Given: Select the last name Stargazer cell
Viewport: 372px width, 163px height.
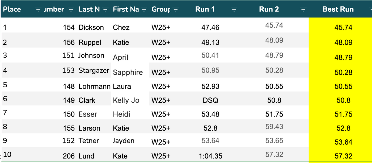Looking at the screenshot, I should [x=94, y=70].
